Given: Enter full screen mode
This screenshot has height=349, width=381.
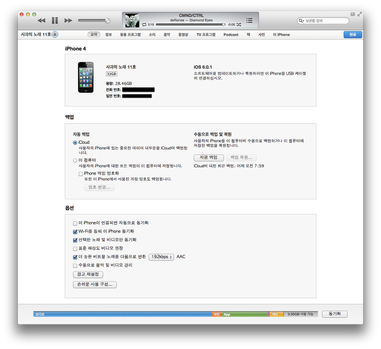Looking at the screenshot, I should (x=359, y=14).
